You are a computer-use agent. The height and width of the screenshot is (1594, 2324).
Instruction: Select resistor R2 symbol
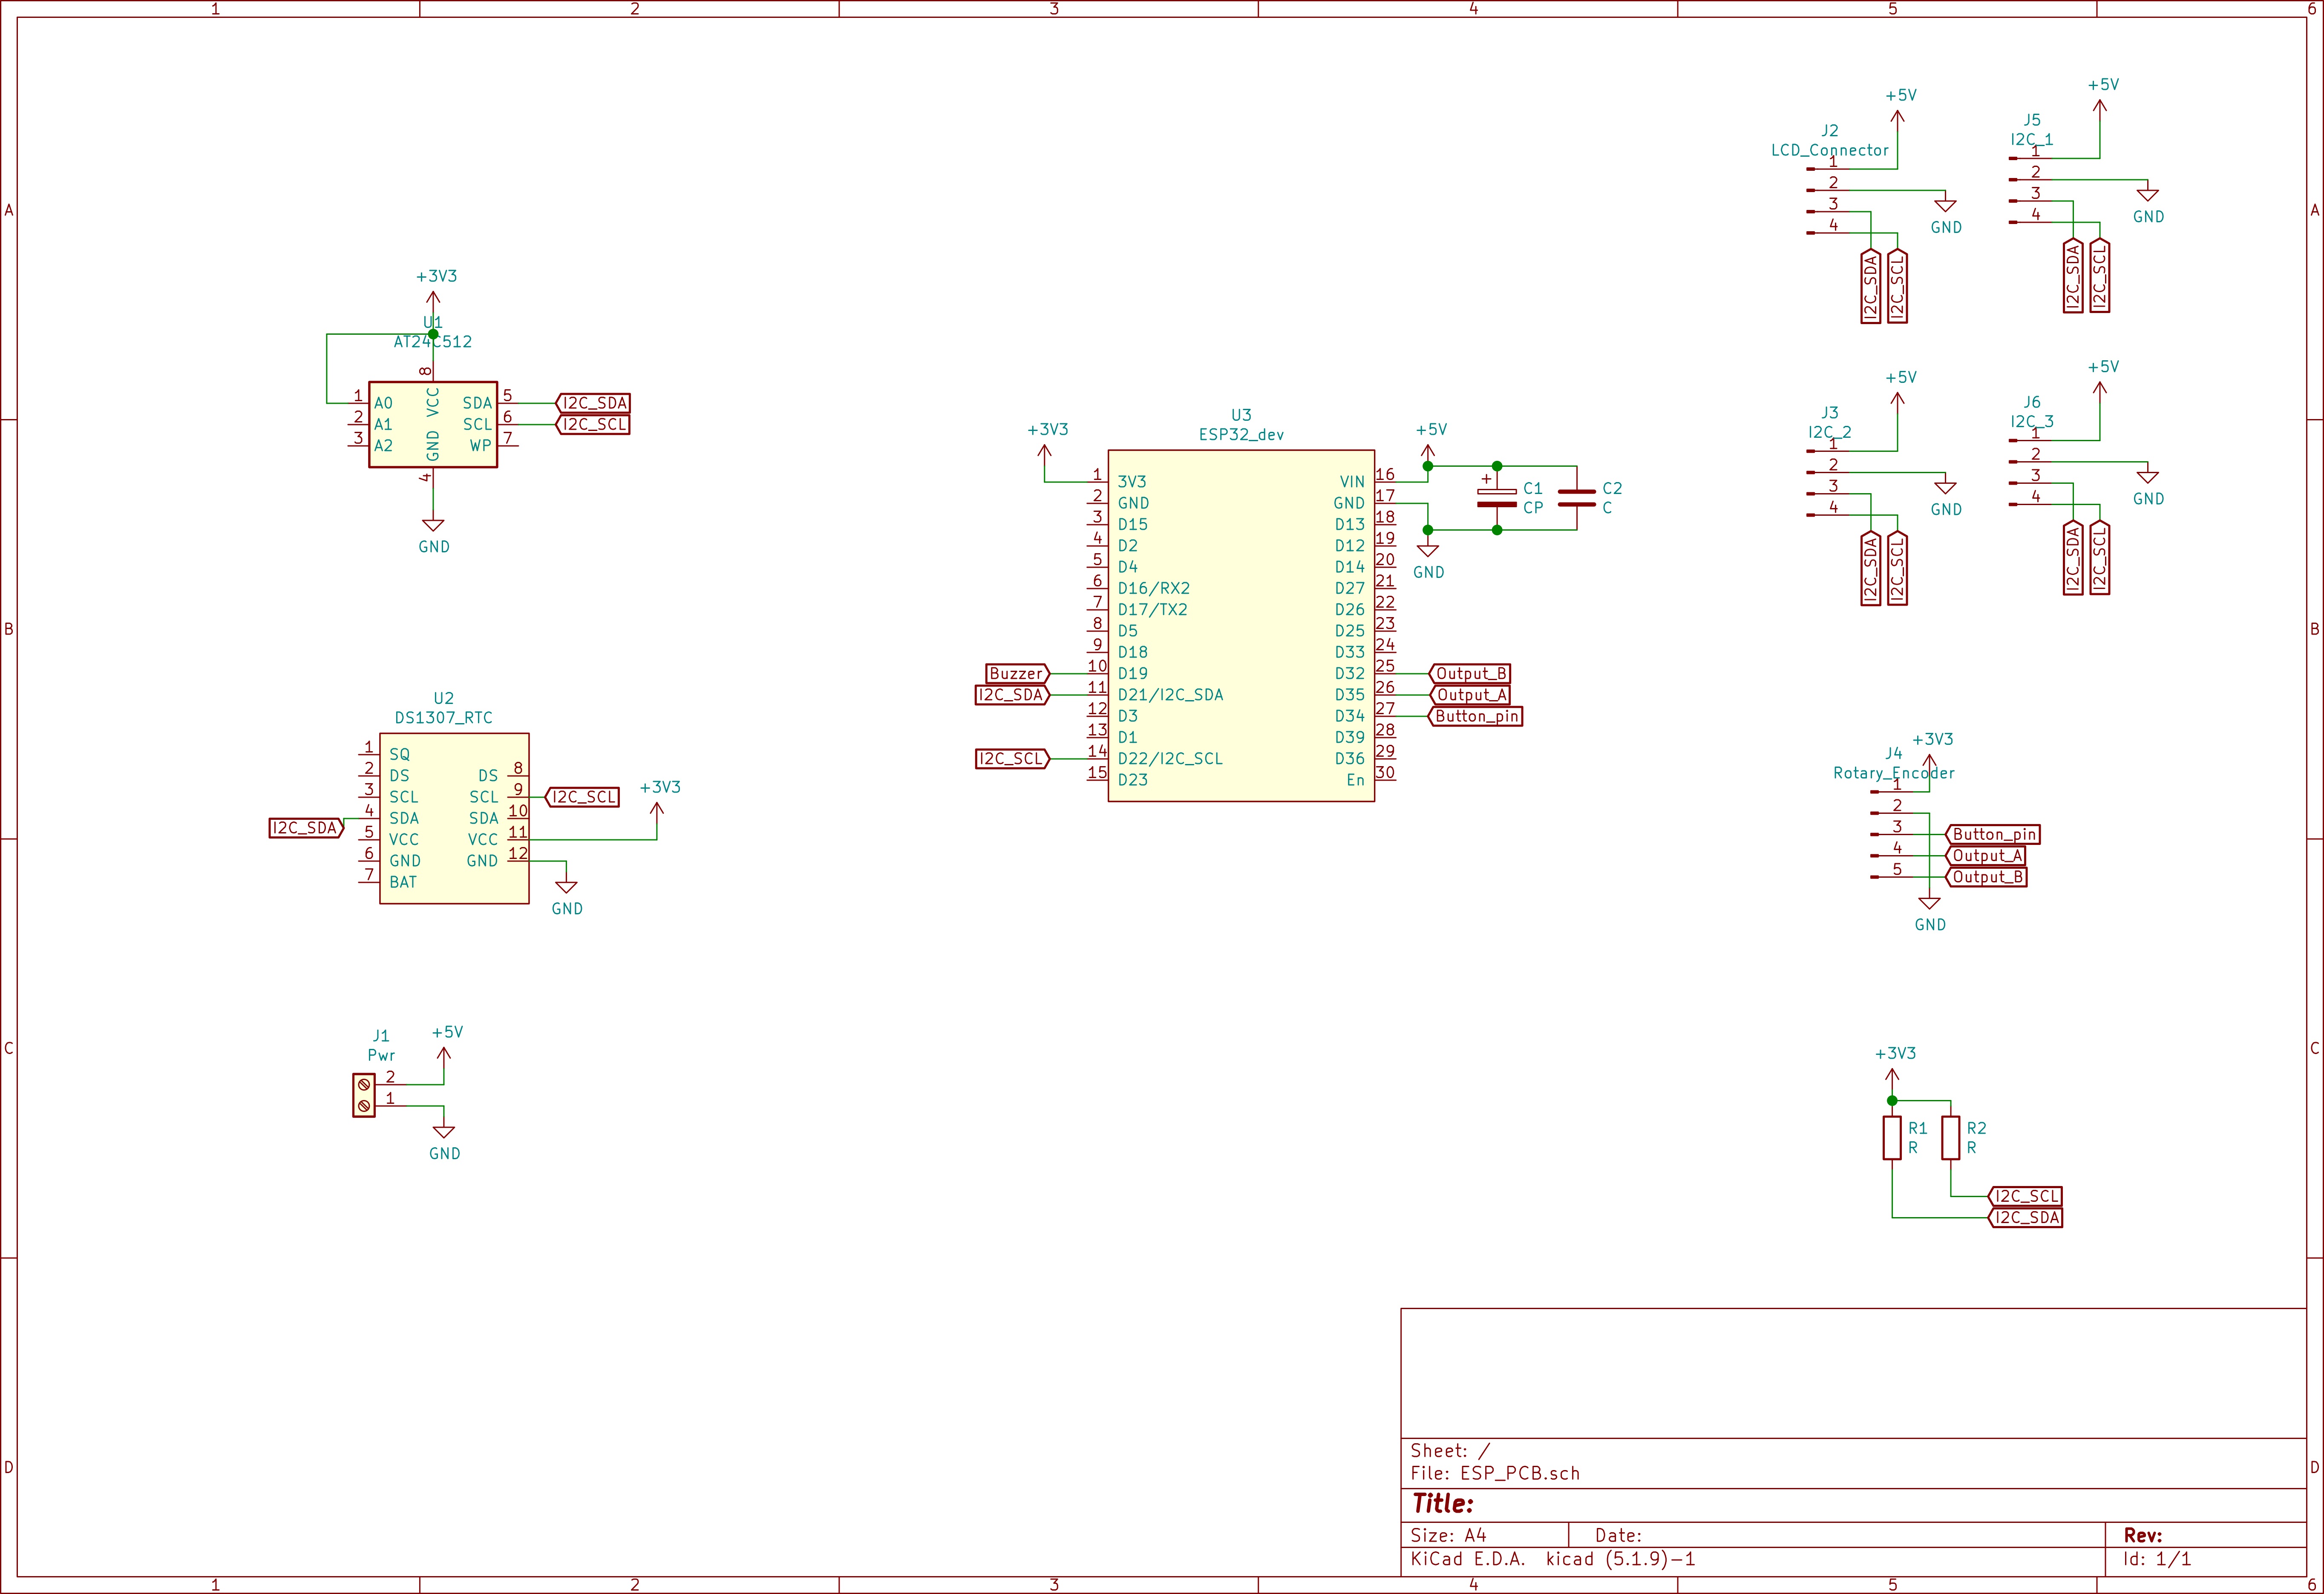[x=1950, y=1138]
